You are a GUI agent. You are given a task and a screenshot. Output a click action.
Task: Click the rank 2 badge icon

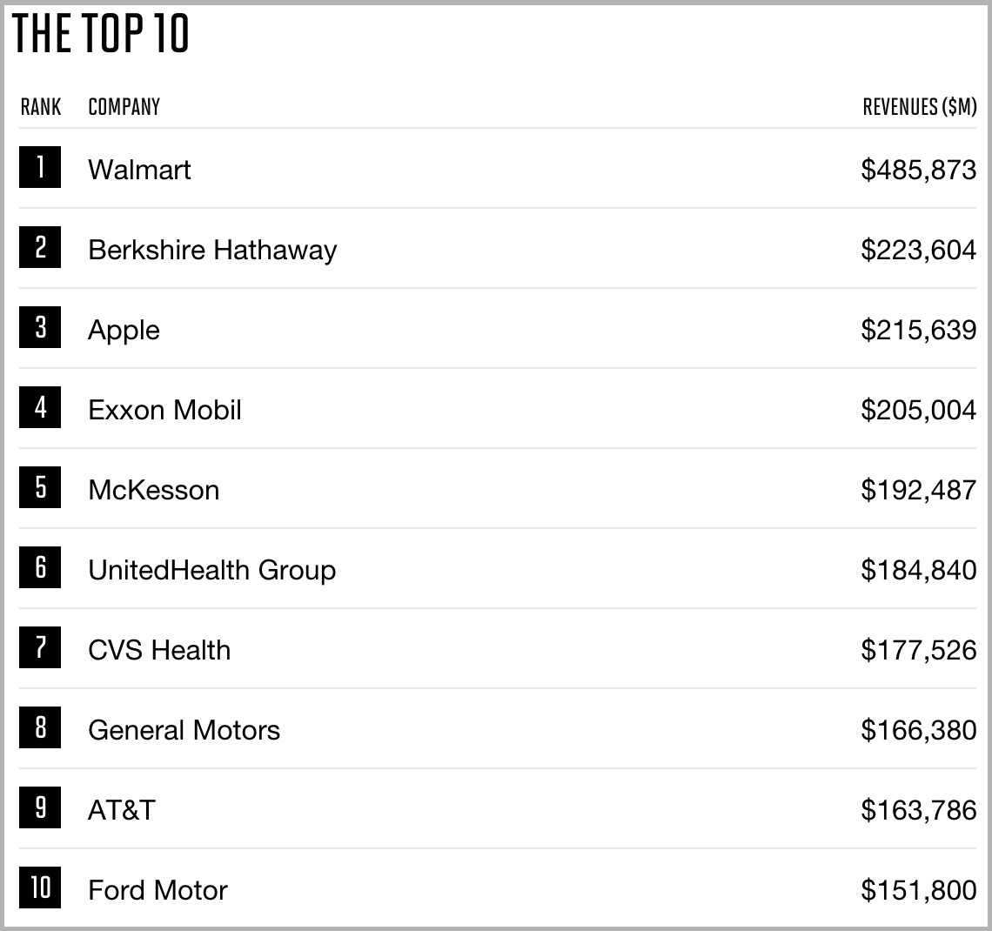(40, 247)
